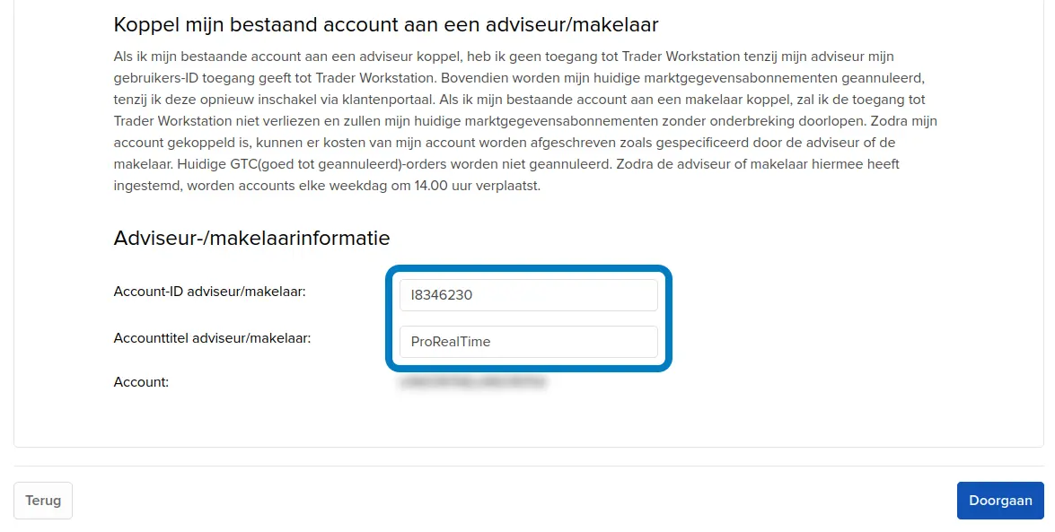Focus the Account-ID adviseur/makelaar input field
Screen dimensions: 1055x532
click(528, 295)
